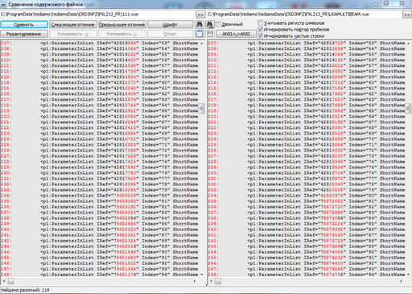Go to Следующее отличие
Image resolution: width=412 pixels, height=294 pixels.
(x=73, y=25)
